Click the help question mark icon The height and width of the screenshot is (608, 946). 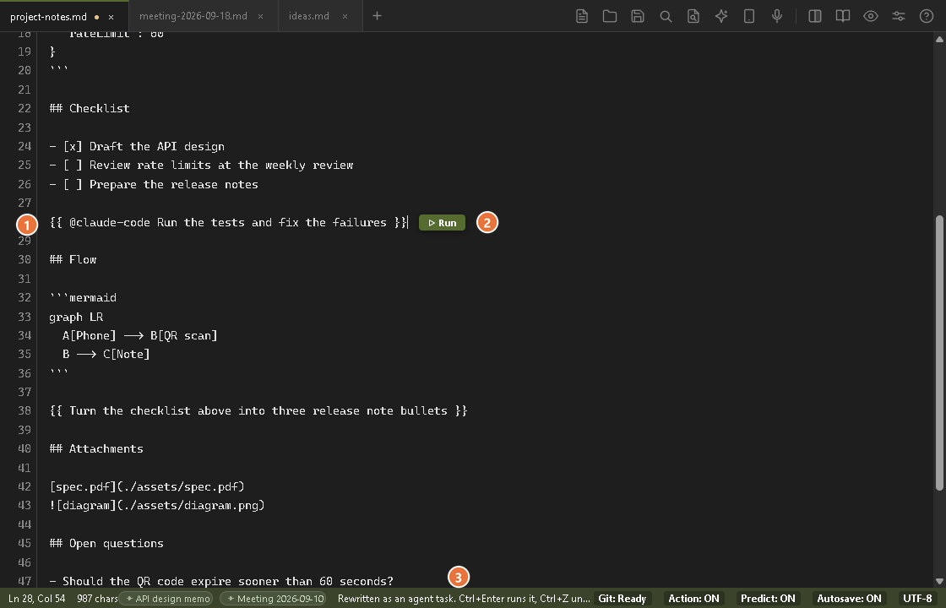pyautogui.click(x=926, y=16)
